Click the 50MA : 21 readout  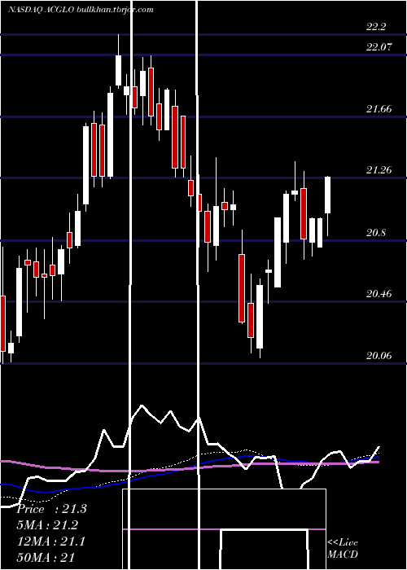(x=46, y=557)
